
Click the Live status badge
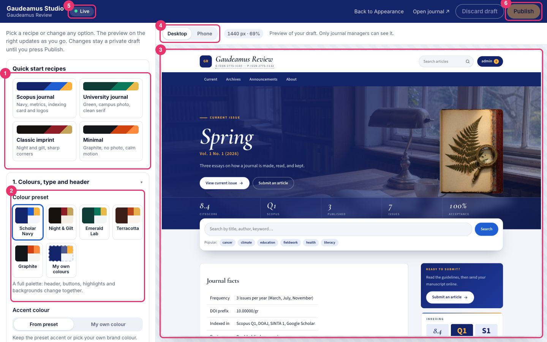(82, 11)
